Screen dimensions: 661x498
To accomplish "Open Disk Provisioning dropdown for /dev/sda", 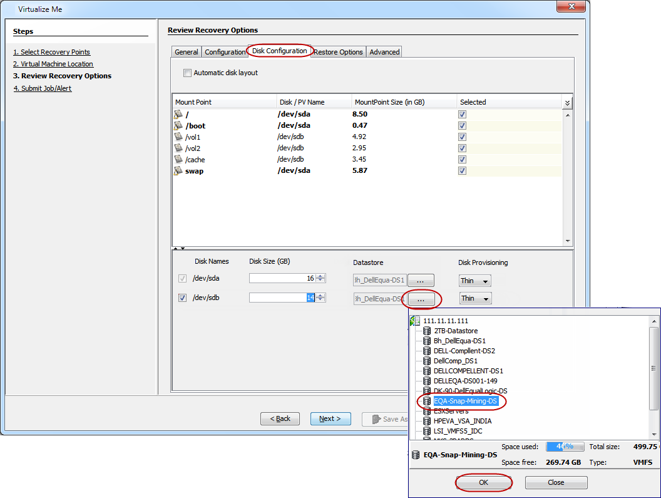I will 475,281.
